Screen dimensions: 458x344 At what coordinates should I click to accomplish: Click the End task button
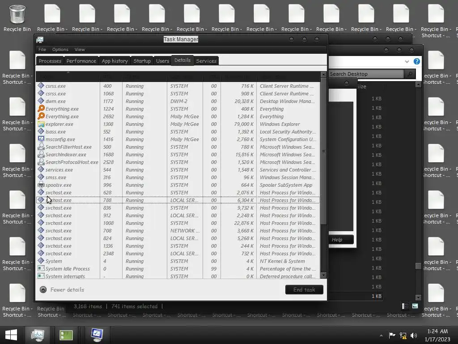click(x=304, y=290)
